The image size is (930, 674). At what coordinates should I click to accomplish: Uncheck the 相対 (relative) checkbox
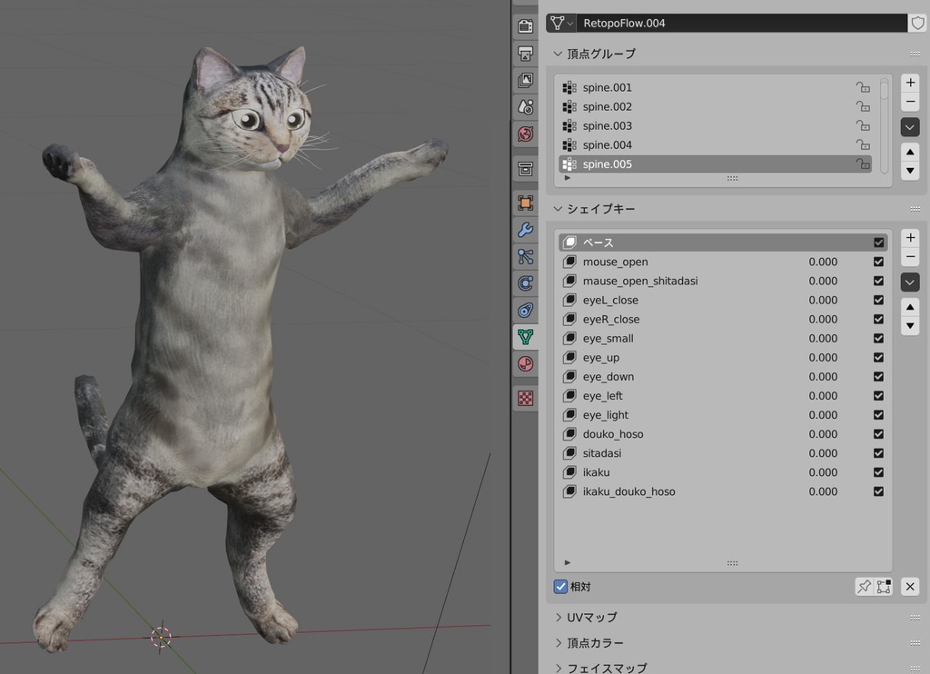pyautogui.click(x=560, y=586)
